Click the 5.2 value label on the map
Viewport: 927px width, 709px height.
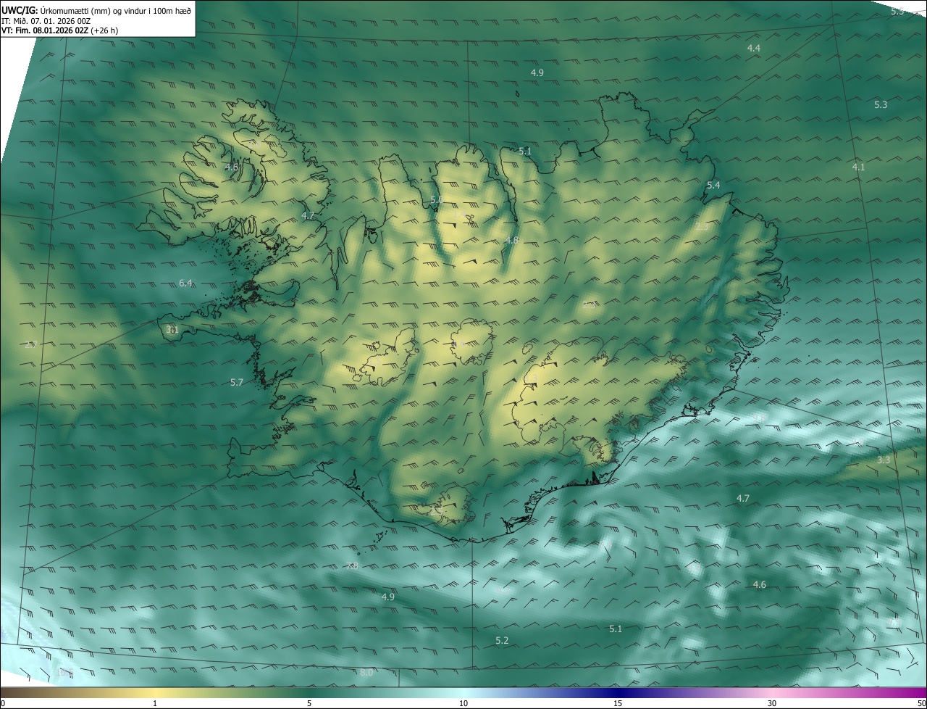coord(502,641)
